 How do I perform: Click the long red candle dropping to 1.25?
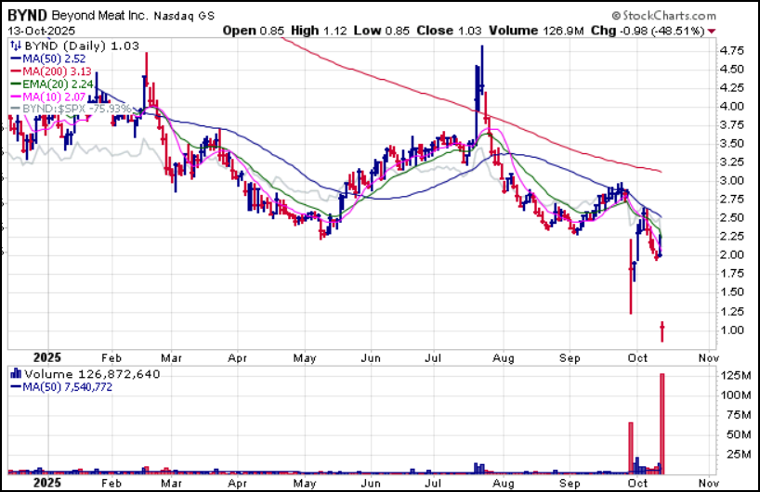pos(631,277)
